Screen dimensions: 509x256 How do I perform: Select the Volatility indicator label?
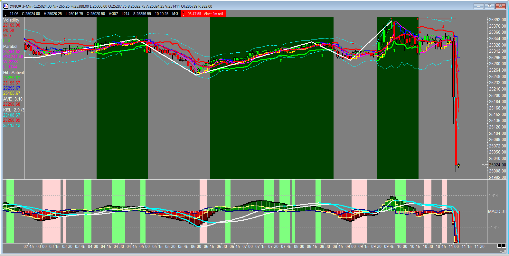click(11, 20)
